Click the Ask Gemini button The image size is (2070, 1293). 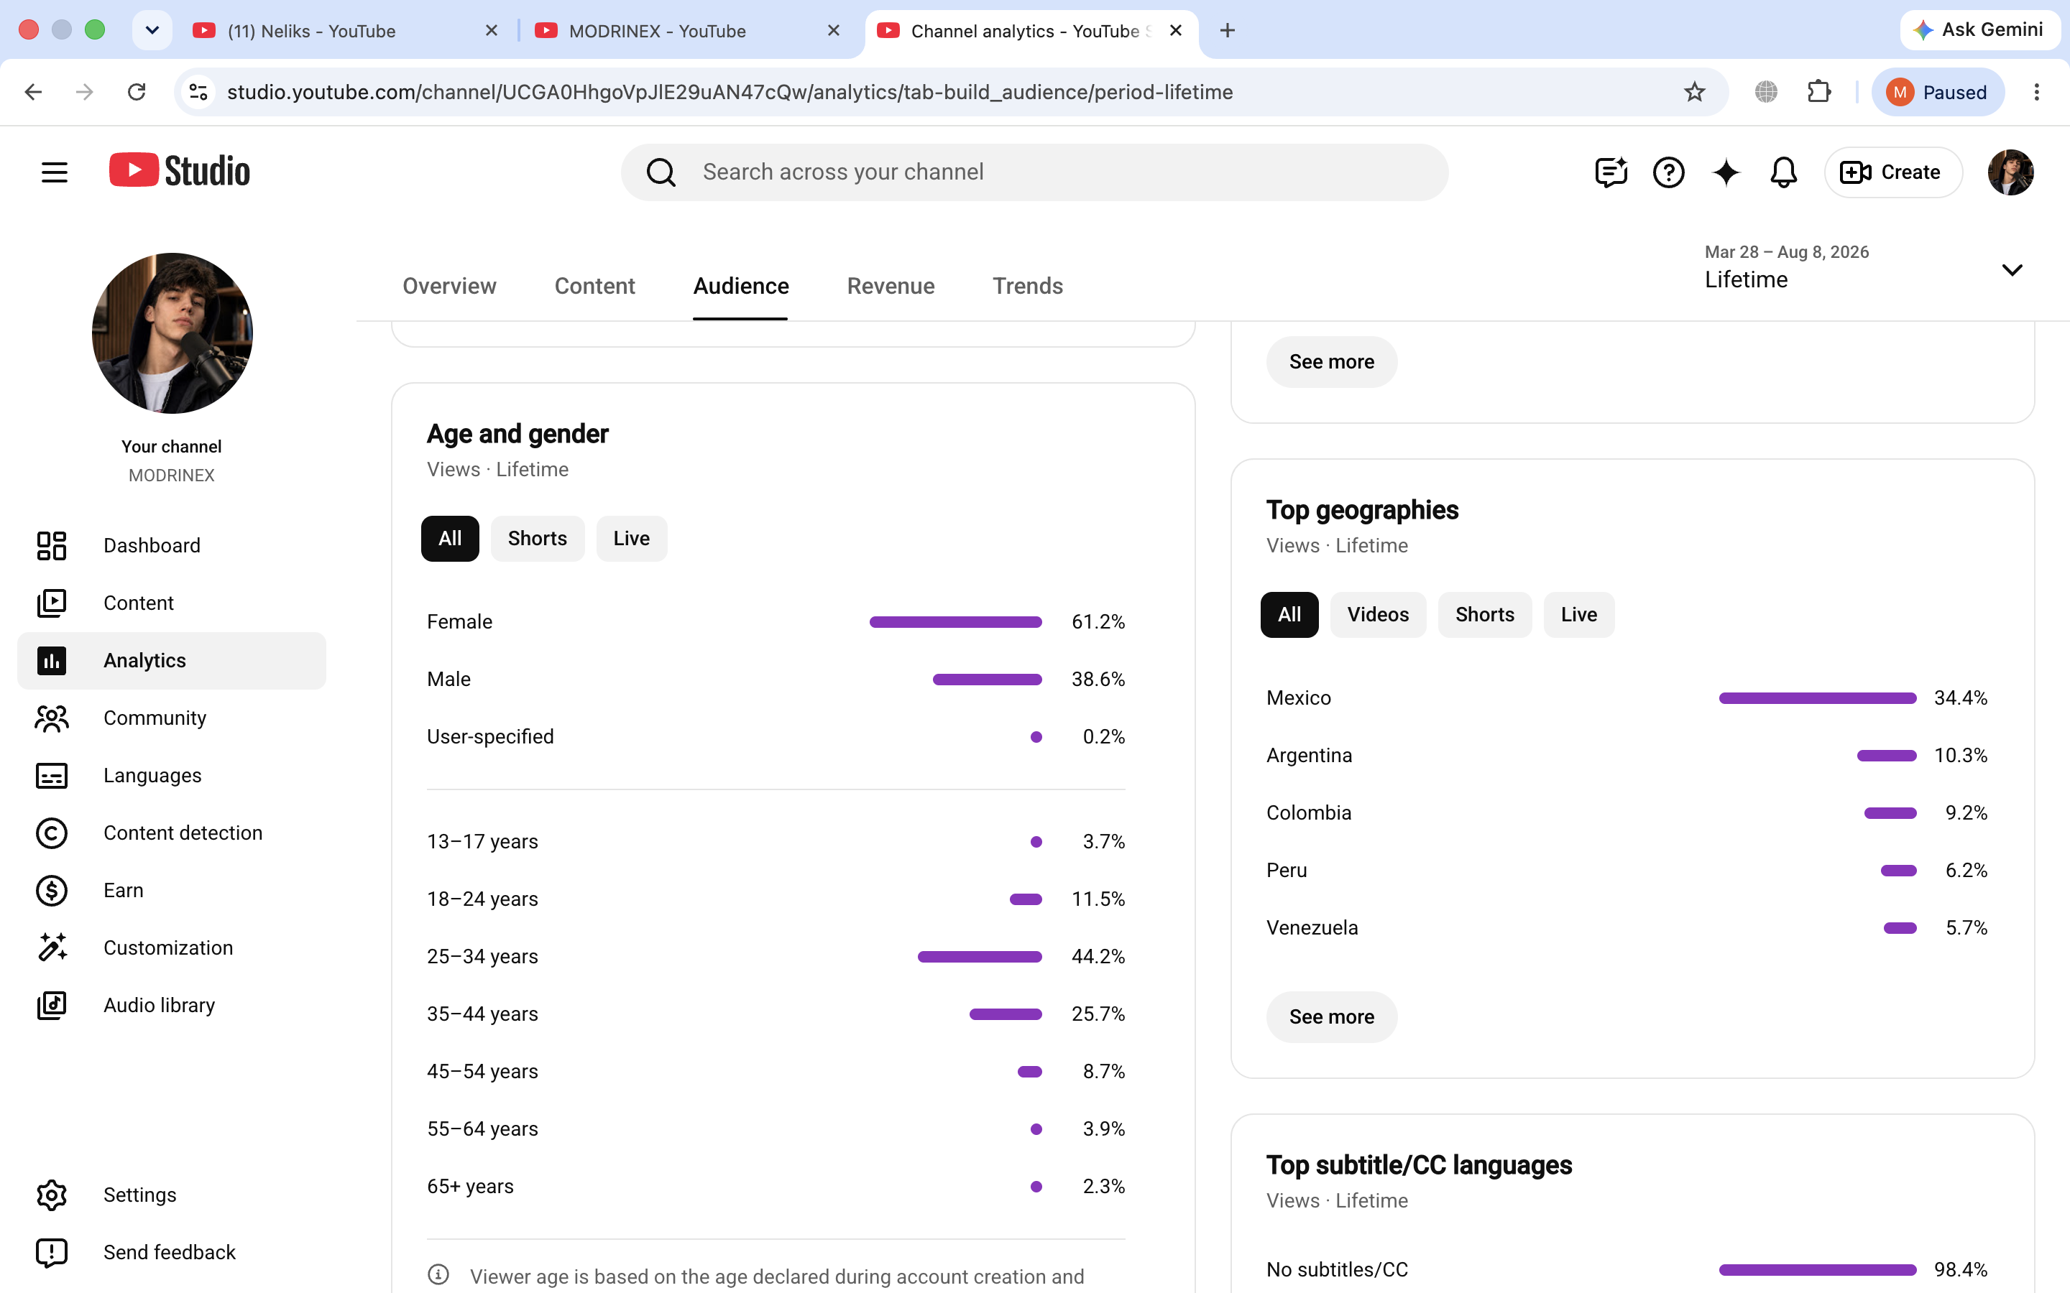tap(1979, 31)
